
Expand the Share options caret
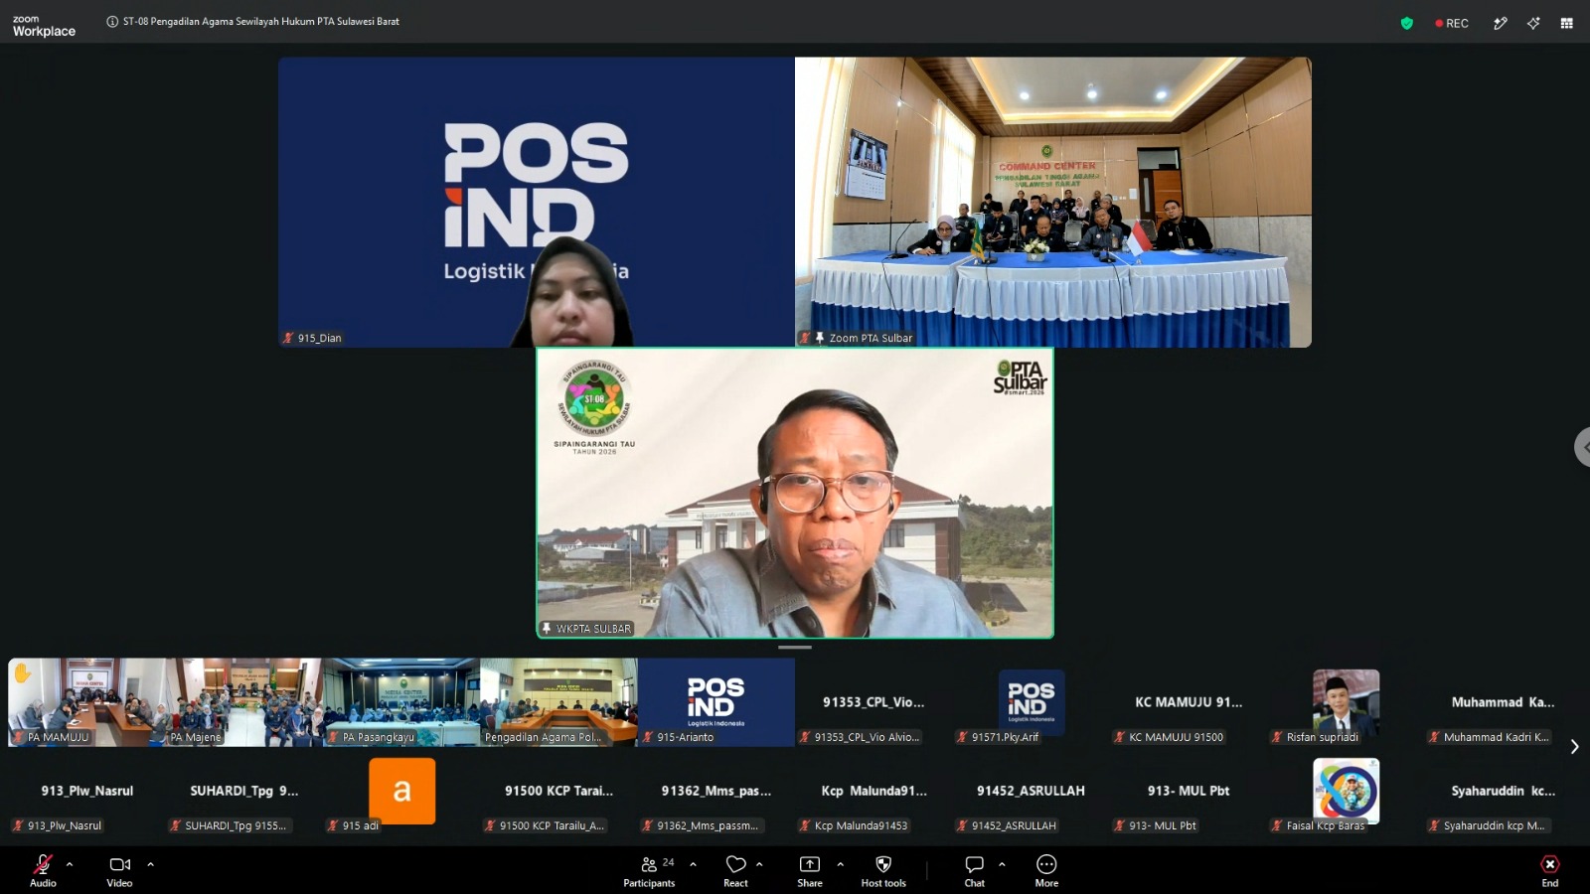pos(840,864)
